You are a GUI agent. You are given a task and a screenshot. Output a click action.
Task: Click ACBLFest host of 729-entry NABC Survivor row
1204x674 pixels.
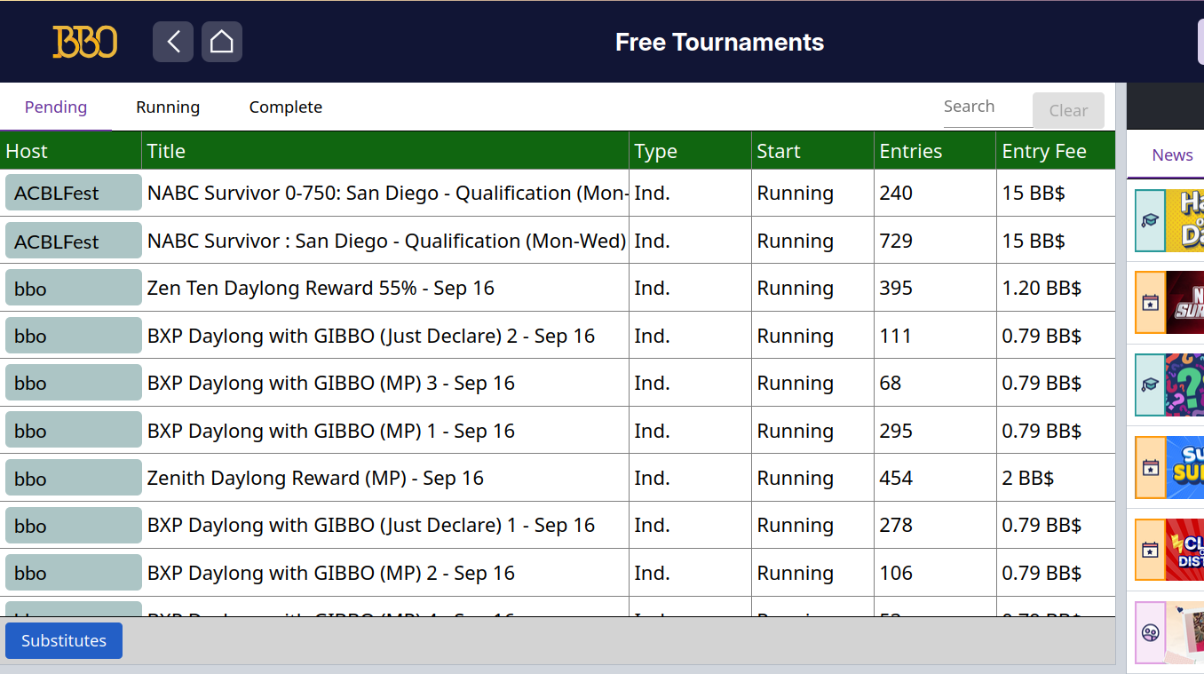pyautogui.click(x=74, y=241)
